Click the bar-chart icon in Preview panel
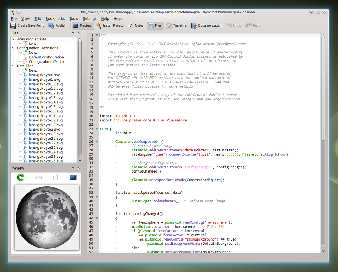The height and width of the screenshot is (272, 338). click(56, 177)
